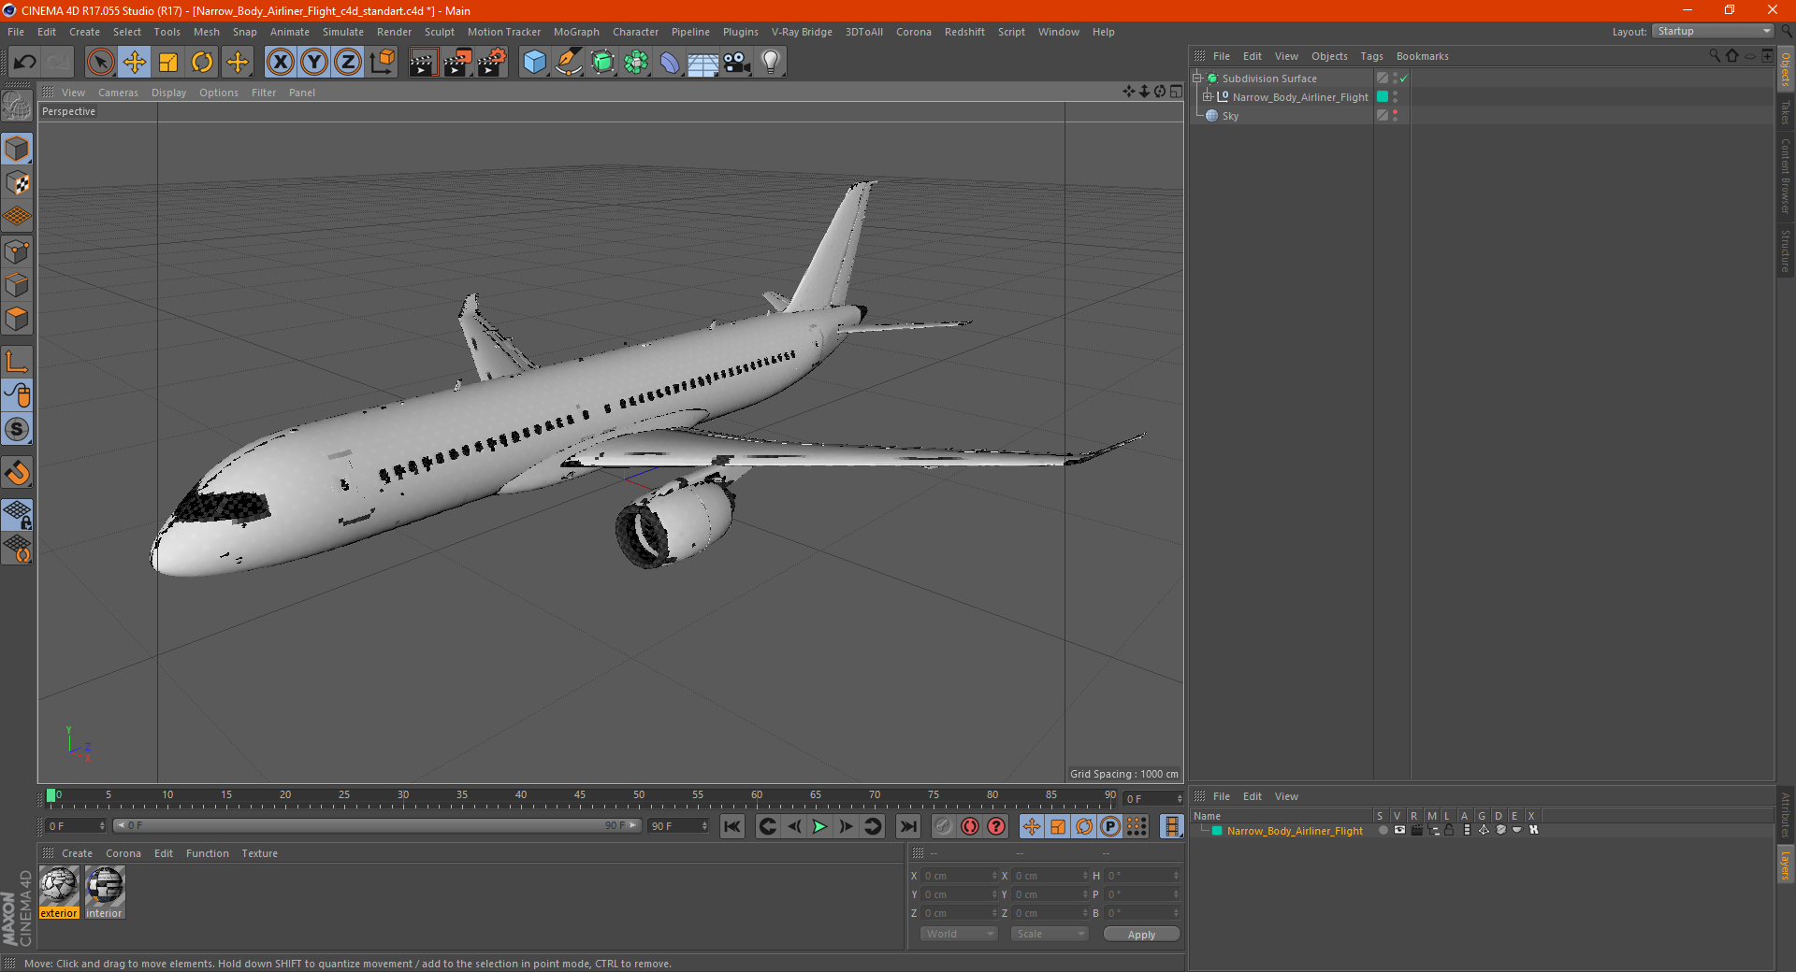The width and height of the screenshot is (1796, 972).
Task: Toggle Snap magnet icon in left palette
Action: tap(17, 473)
